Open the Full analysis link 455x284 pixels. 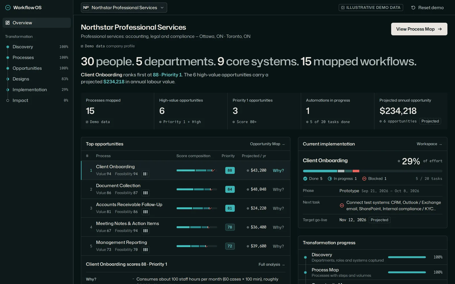272,264
